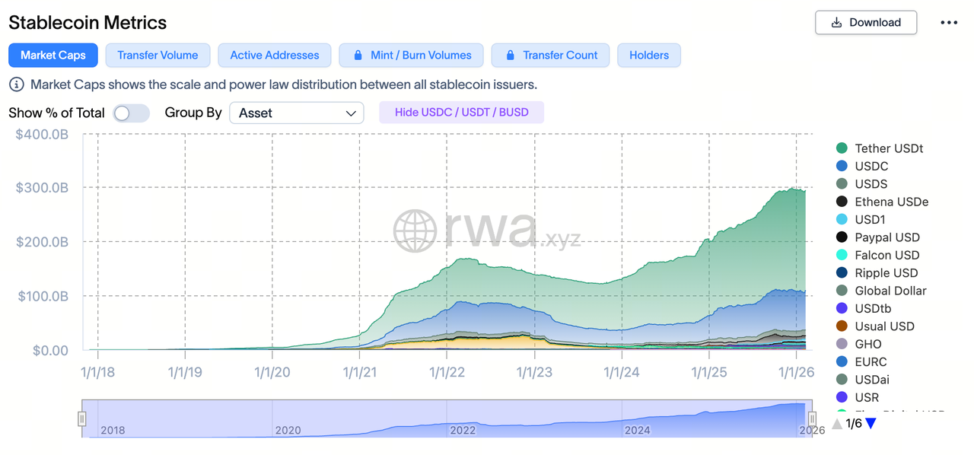
Task: Click Hide USDC / USDT / BUSD button
Action: click(461, 113)
